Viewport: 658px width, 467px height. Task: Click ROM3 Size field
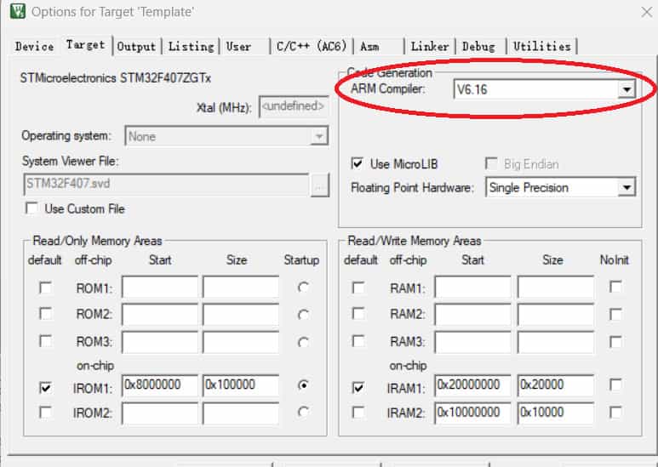pyautogui.click(x=241, y=342)
